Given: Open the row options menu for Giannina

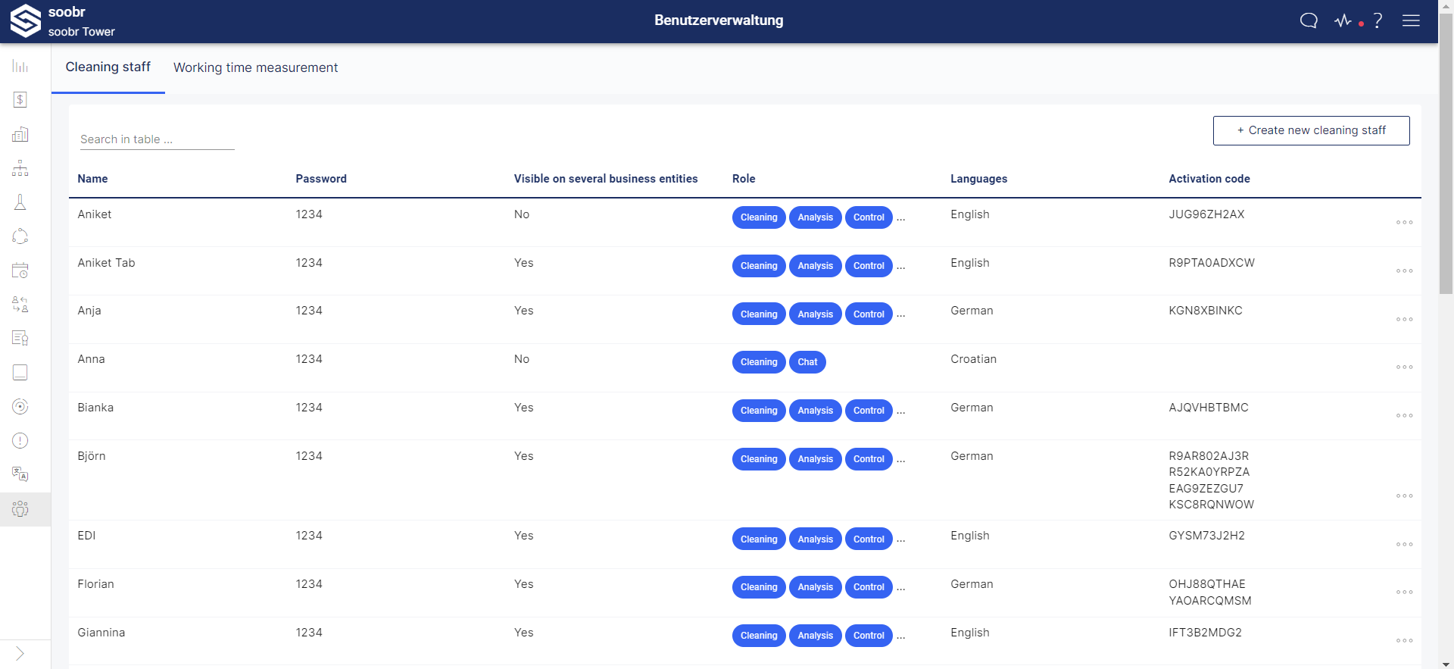Looking at the screenshot, I should pyautogui.click(x=1404, y=640).
